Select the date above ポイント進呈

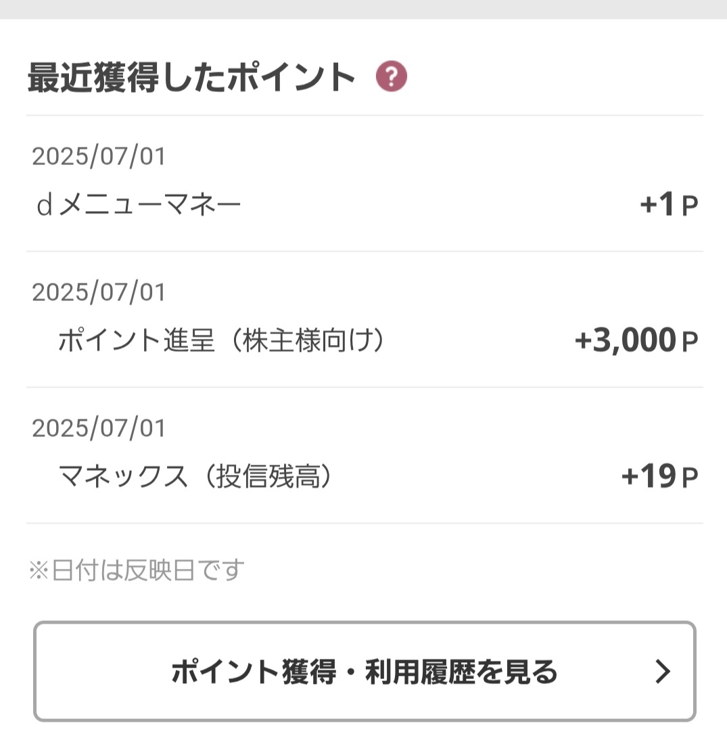[99, 292]
